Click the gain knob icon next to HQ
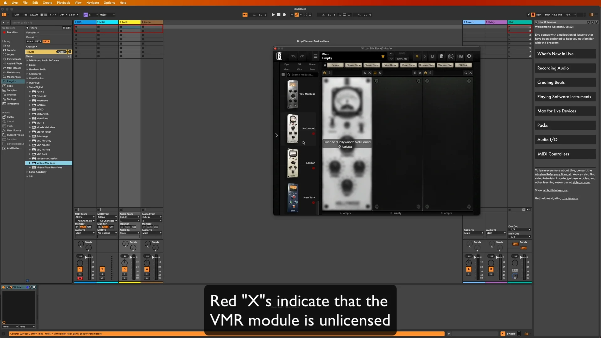 [x=451, y=56]
